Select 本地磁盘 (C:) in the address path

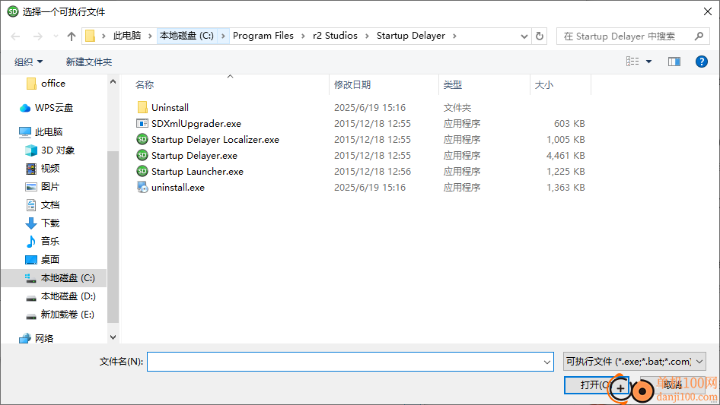187,36
